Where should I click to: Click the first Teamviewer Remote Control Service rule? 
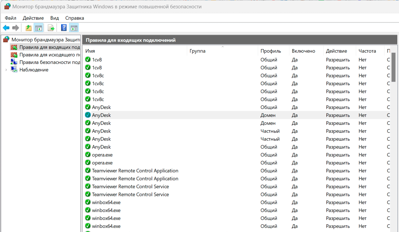click(130, 187)
